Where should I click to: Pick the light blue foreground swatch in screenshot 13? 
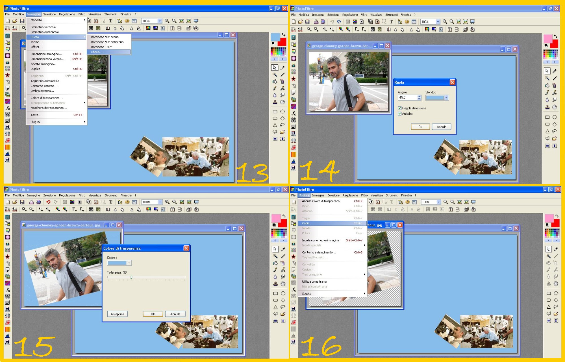point(275,37)
